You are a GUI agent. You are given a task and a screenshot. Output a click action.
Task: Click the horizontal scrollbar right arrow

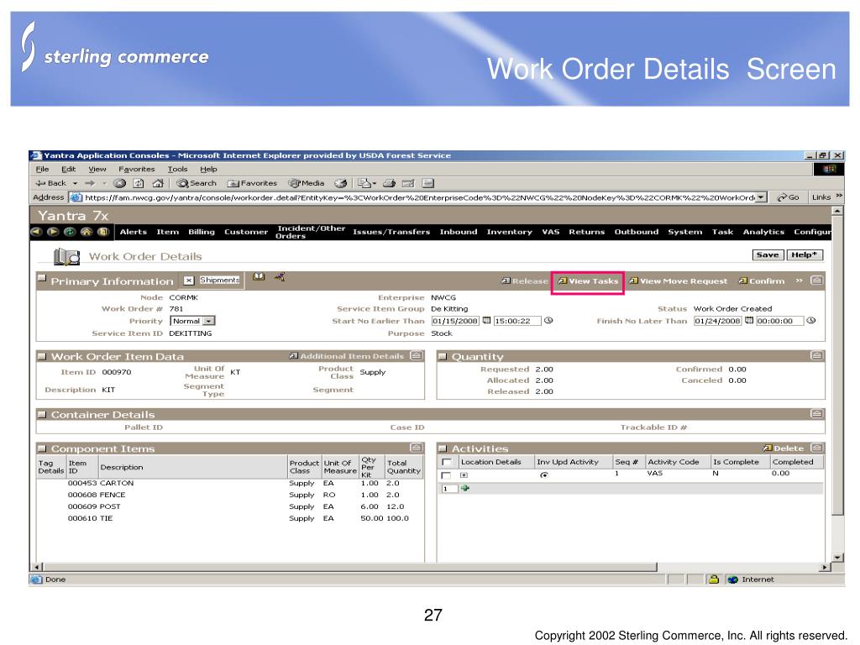tap(825, 567)
